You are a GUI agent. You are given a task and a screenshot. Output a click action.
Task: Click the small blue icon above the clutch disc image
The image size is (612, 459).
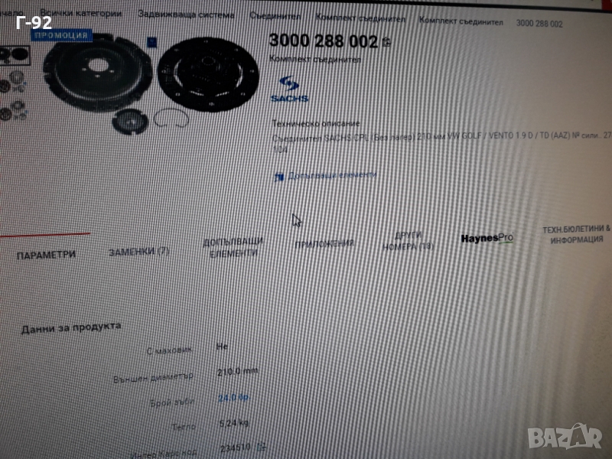[151, 43]
